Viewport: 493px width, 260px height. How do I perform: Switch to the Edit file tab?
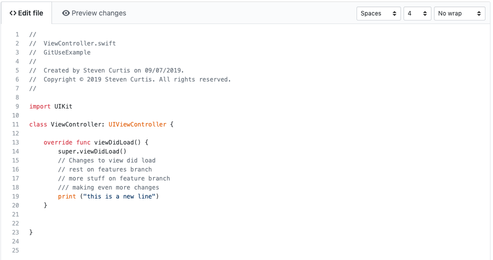pyautogui.click(x=26, y=13)
